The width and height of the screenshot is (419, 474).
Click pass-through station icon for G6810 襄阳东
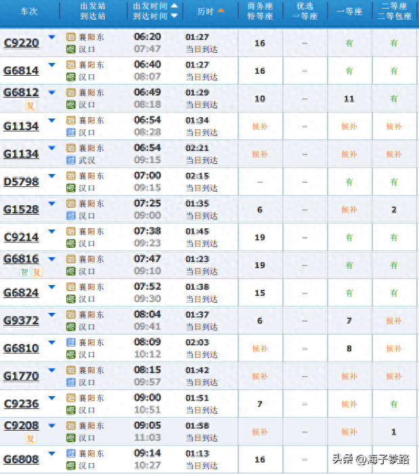click(70, 343)
